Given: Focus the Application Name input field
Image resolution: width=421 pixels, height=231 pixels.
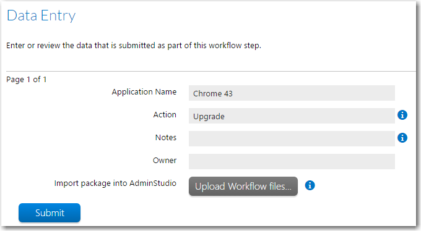Looking at the screenshot, I should point(292,93).
